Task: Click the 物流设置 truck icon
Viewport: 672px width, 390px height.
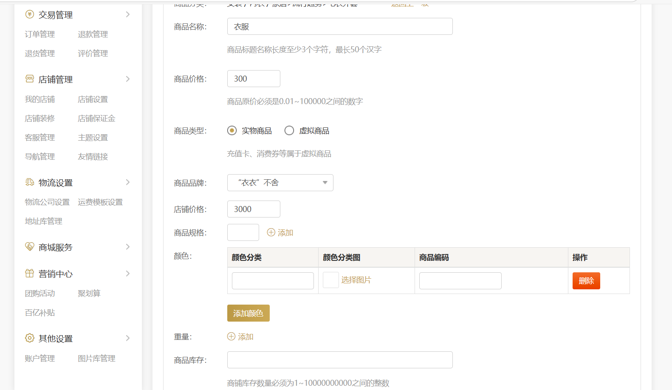Action: pyautogui.click(x=29, y=182)
